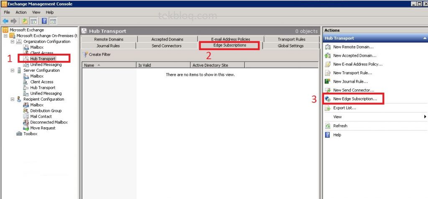The width and height of the screenshot is (428, 199).
Task: Select Mailbox under Recipient Configuration
Action: [x=37, y=105]
